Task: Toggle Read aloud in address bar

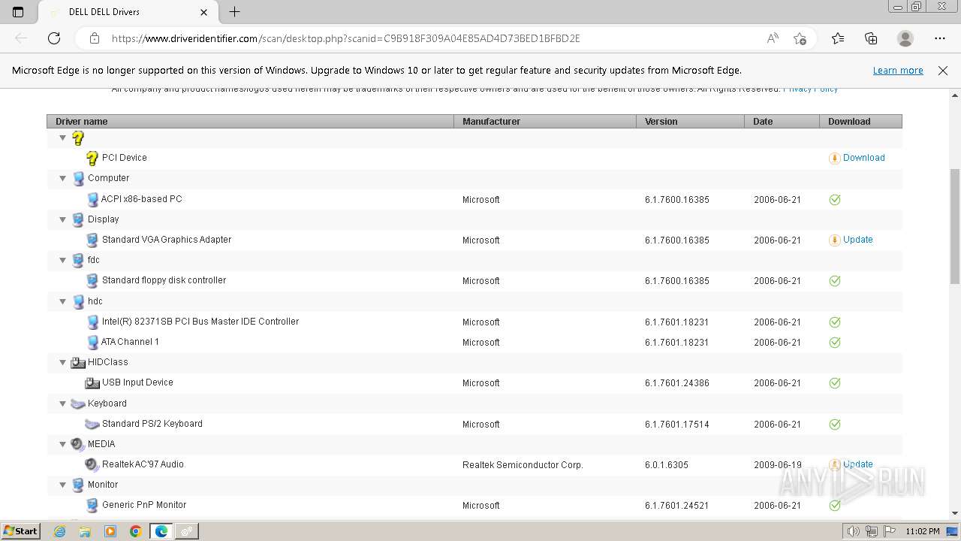Action: [773, 38]
